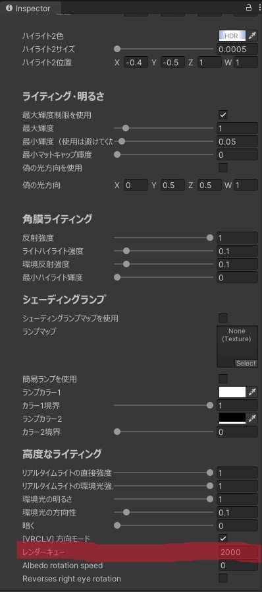The width and height of the screenshot is (262, 592).
Task: Click the ハイライト2サイズ slider handle
Action: tap(117, 49)
